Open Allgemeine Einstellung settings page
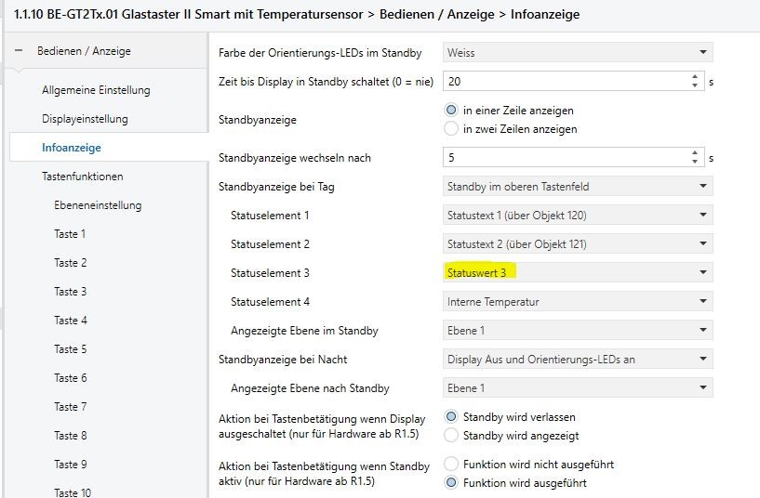Image resolution: width=760 pixels, height=498 pixels. [96, 90]
